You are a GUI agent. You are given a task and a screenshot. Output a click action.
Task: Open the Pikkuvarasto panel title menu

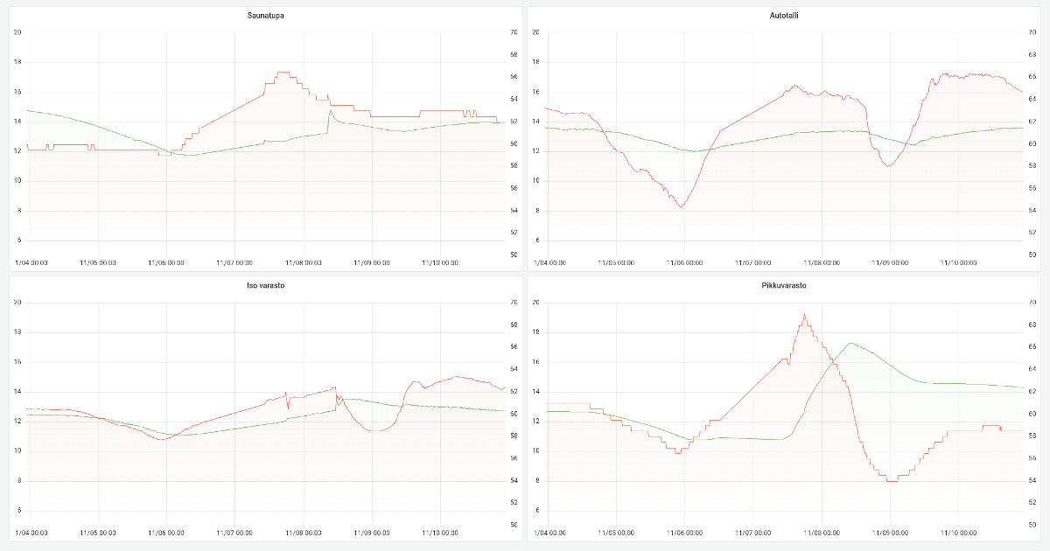point(783,286)
